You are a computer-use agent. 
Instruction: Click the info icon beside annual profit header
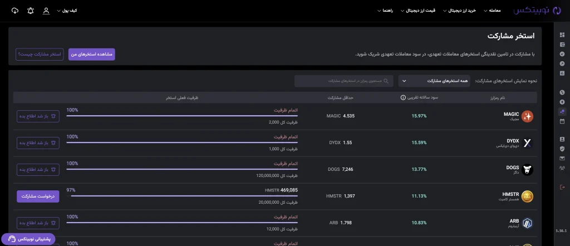403,98
